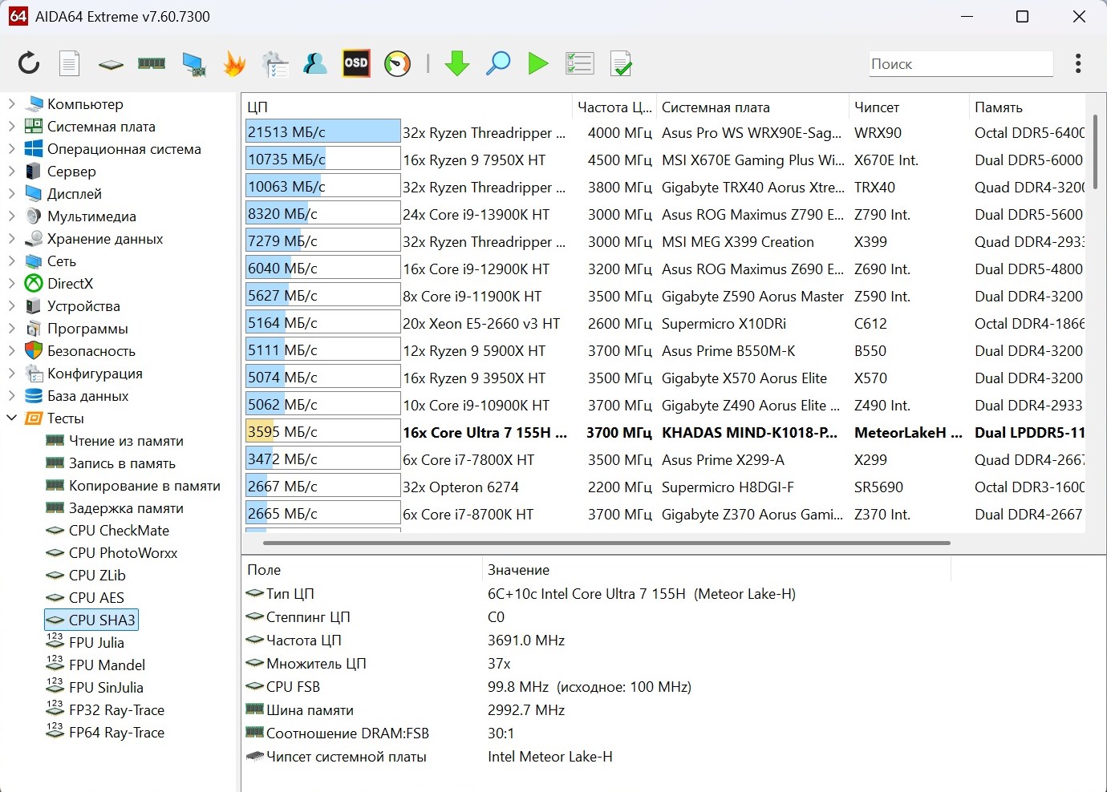Click into the Поиск search field

coord(960,64)
